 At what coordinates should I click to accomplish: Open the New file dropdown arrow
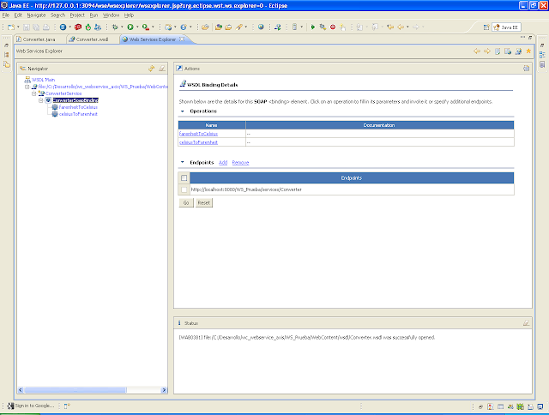pyautogui.click(x=18, y=27)
